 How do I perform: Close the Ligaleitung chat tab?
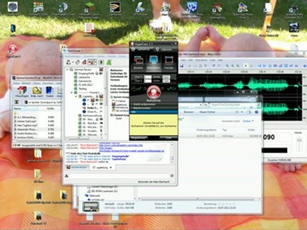tap(111, 167)
